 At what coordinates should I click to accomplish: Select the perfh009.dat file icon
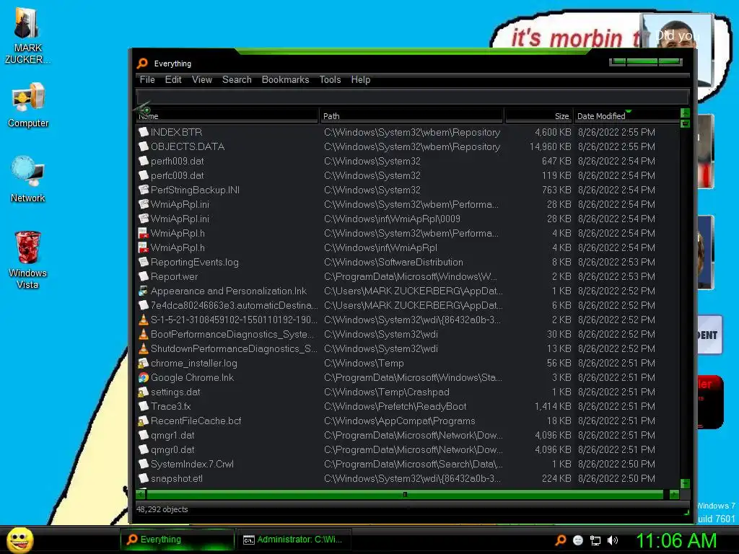[144, 161]
